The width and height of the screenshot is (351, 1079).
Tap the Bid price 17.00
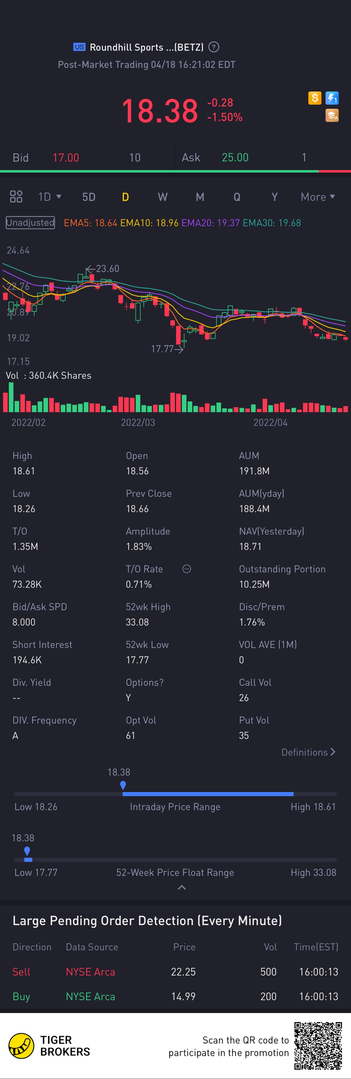pos(66,158)
